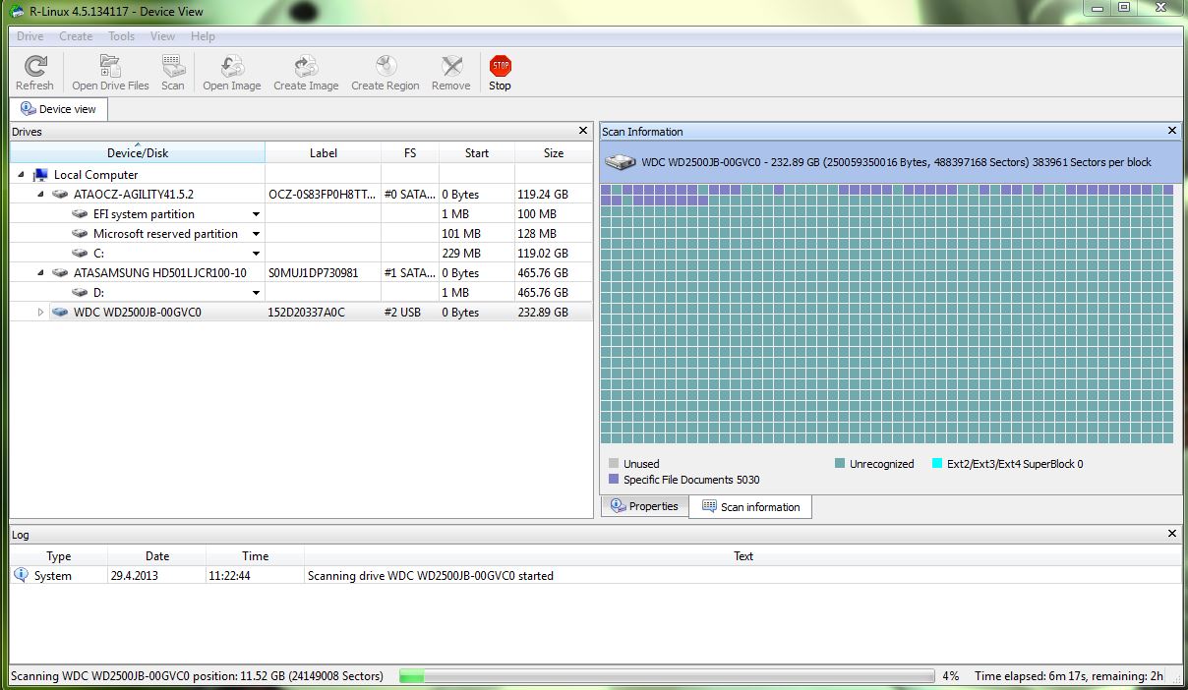The height and width of the screenshot is (690, 1188).
Task: Click the Refresh toolbar icon
Action: [x=35, y=66]
